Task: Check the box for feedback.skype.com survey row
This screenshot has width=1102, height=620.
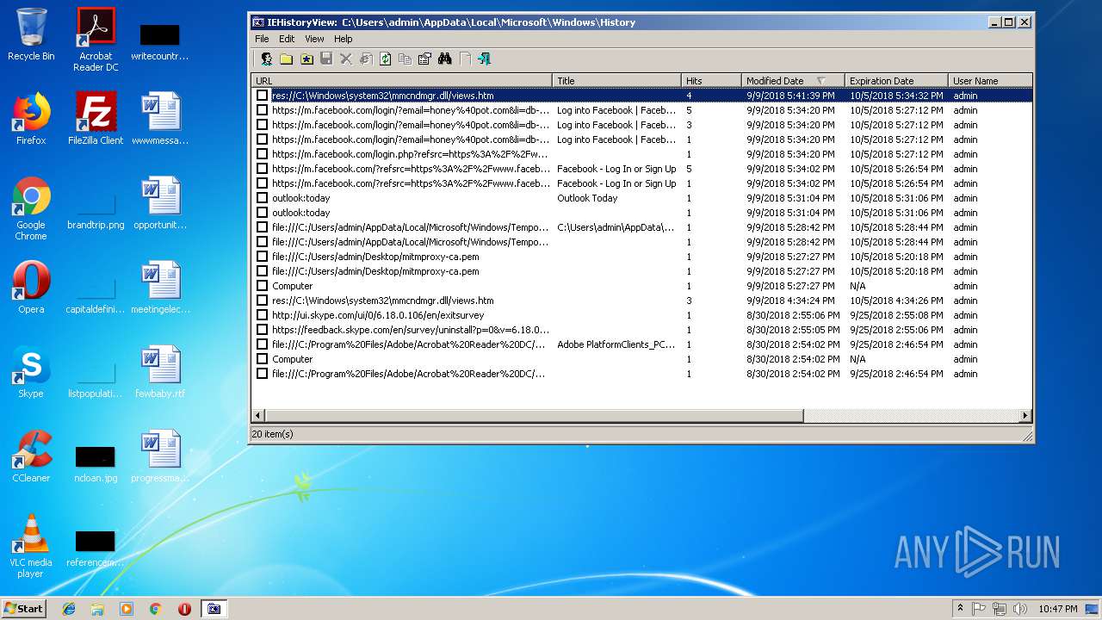Action: tap(263, 330)
